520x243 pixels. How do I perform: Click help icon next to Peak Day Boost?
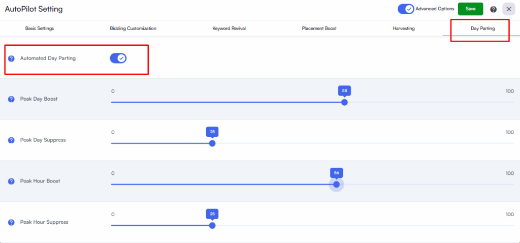point(11,99)
